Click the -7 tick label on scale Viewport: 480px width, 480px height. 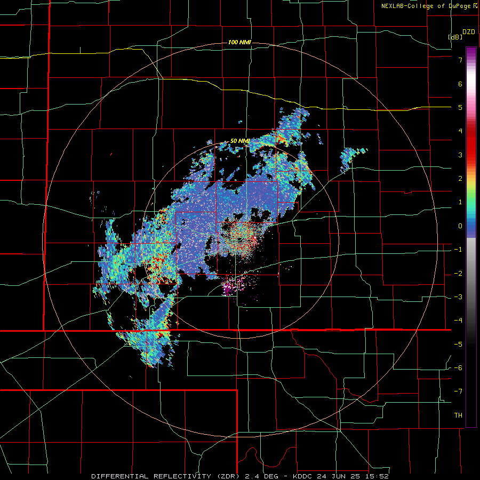pos(458,391)
